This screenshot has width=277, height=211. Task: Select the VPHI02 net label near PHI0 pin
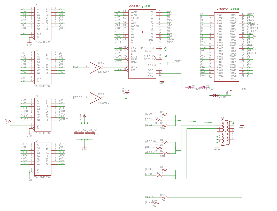point(177,61)
